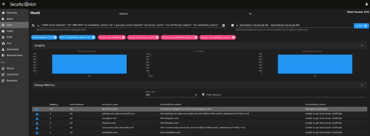The width and height of the screenshot is (370, 136).
Task: Switch to relative time via calendar icon
Action: click(x=232, y=25)
